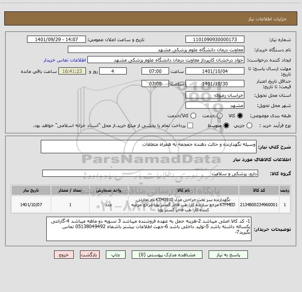The height and width of the screenshot is (292, 302).
Task: Click the request creator name field
Action: coord(166,60)
